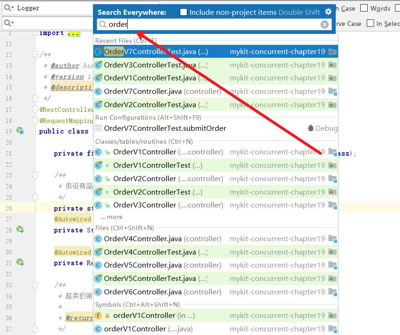This screenshot has width=400, height=335.
Task: Toggle the In Selection checkbox
Action: (370, 23)
